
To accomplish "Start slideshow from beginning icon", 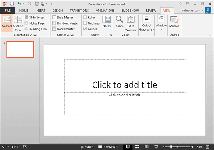I will 37,4.
